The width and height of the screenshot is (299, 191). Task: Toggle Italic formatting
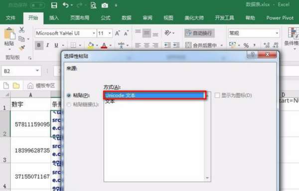[47, 45]
